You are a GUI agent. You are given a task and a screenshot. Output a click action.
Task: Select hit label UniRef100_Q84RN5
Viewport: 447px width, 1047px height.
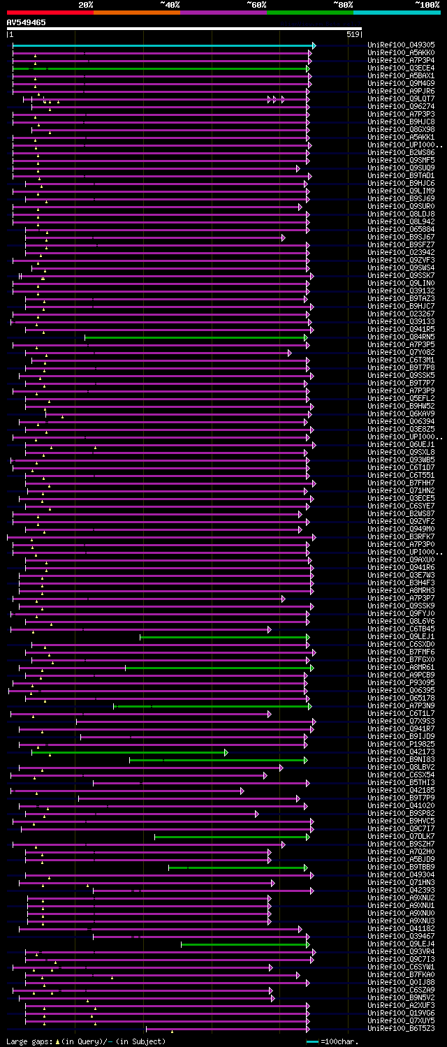(x=400, y=337)
